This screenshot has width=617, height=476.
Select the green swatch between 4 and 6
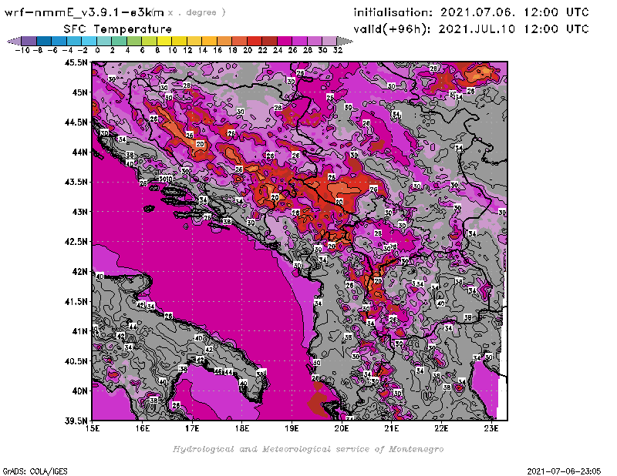(133, 41)
